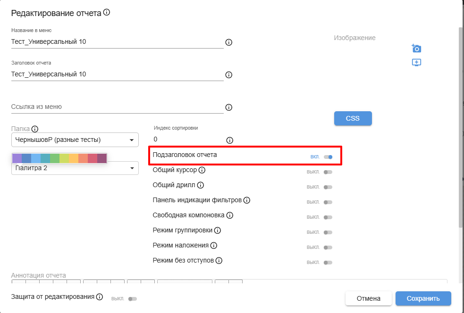The width and height of the screenshot is (464, 313).
Task: Open the folder dropdown ЧернышовР
Action: click(75, 140)
